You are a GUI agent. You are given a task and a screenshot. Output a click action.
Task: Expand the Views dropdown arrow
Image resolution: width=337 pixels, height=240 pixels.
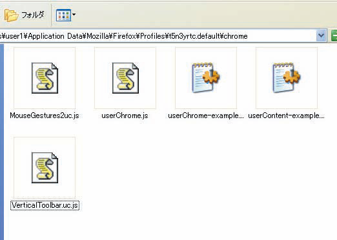(74, 15)
